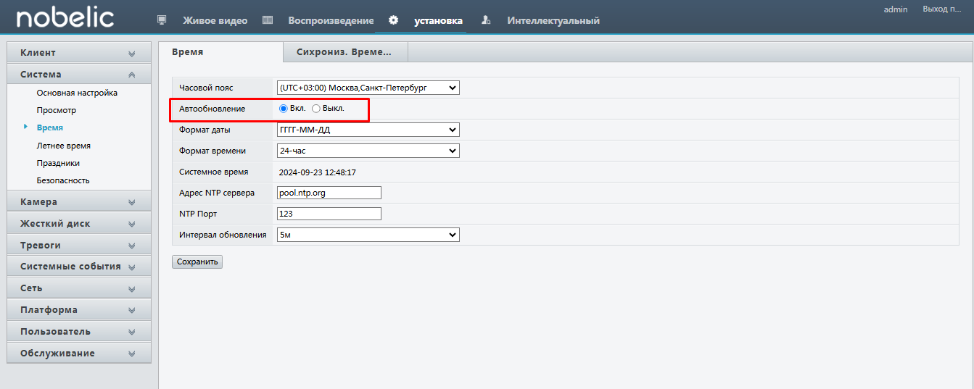Select Время in the sidebar
Image resolution: width=974 pixels, height=389 pixels.
tap(50, 127)
